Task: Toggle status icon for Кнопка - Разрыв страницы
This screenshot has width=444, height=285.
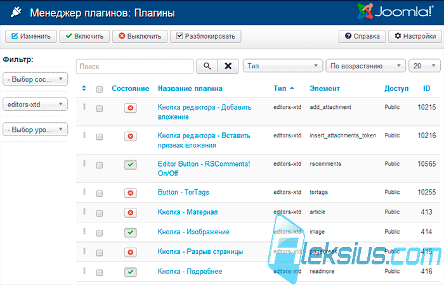Action: [x=130, y=252]
